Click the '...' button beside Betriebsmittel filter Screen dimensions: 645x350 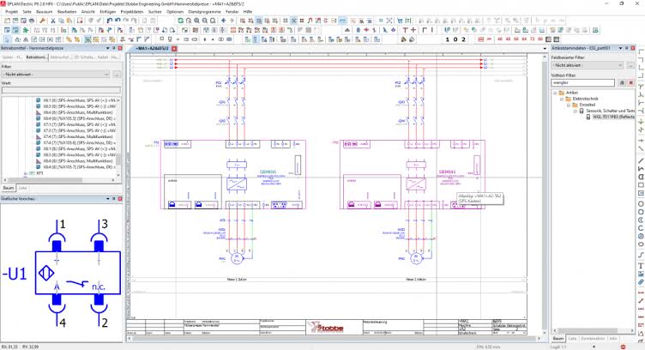pyautogui.click(x=117, y=74)
